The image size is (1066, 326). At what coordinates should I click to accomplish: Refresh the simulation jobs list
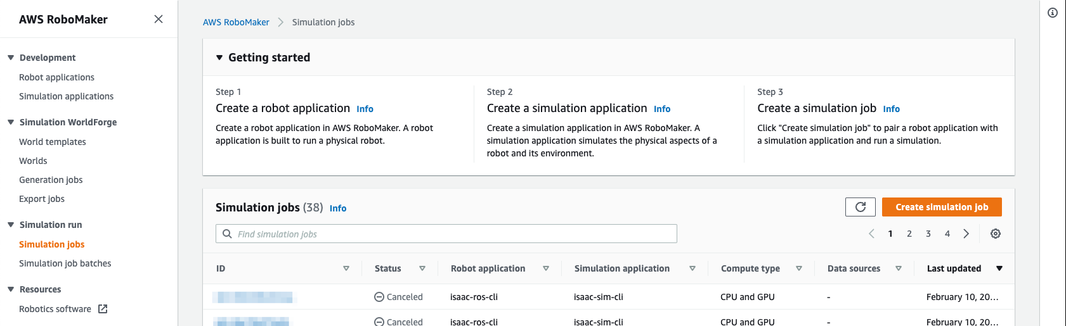tap(861, 207)
